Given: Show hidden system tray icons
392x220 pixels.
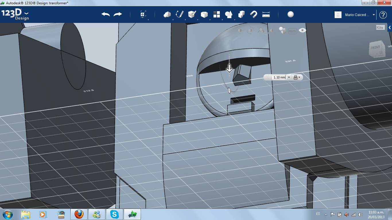Looking at the screenshot, I should (x=326, y=215).
